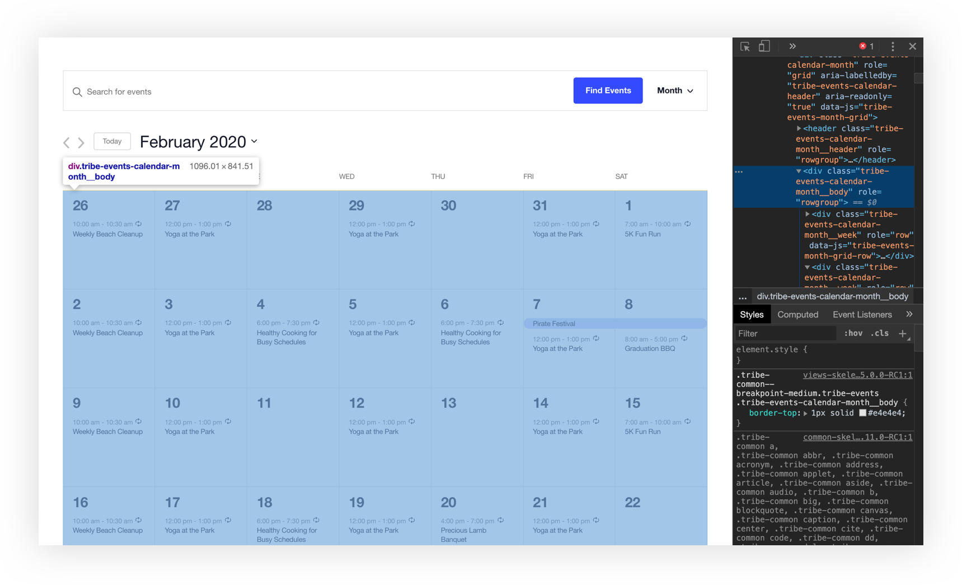Image resolution: width=962 pixels, height=585 pixels.
Task: Toggle the device toolbar icon
Action: pyautogui.click(x=764, y=46)
